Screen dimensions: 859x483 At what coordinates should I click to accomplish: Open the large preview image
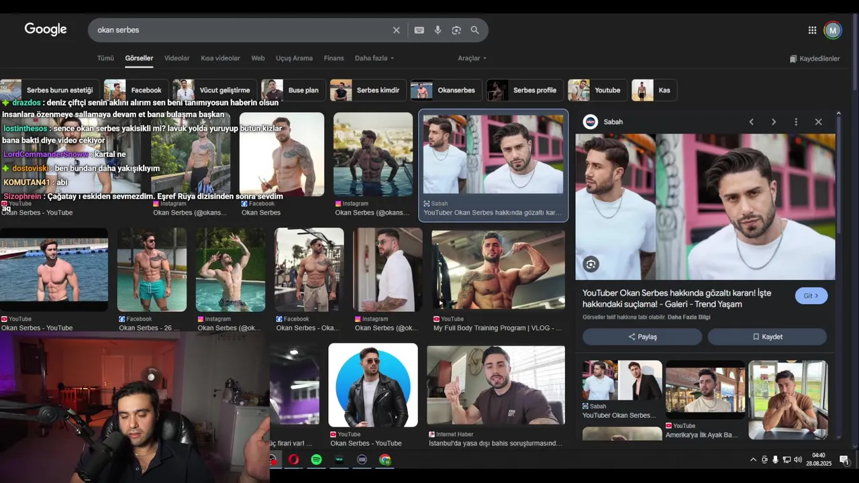click(x=705, y=207)
